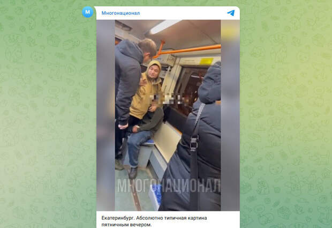The width and height of the screenshot is (332, 228).
Task: Click the ceiling light in the video
Action: pyautogui.click(x=163, y=26)
